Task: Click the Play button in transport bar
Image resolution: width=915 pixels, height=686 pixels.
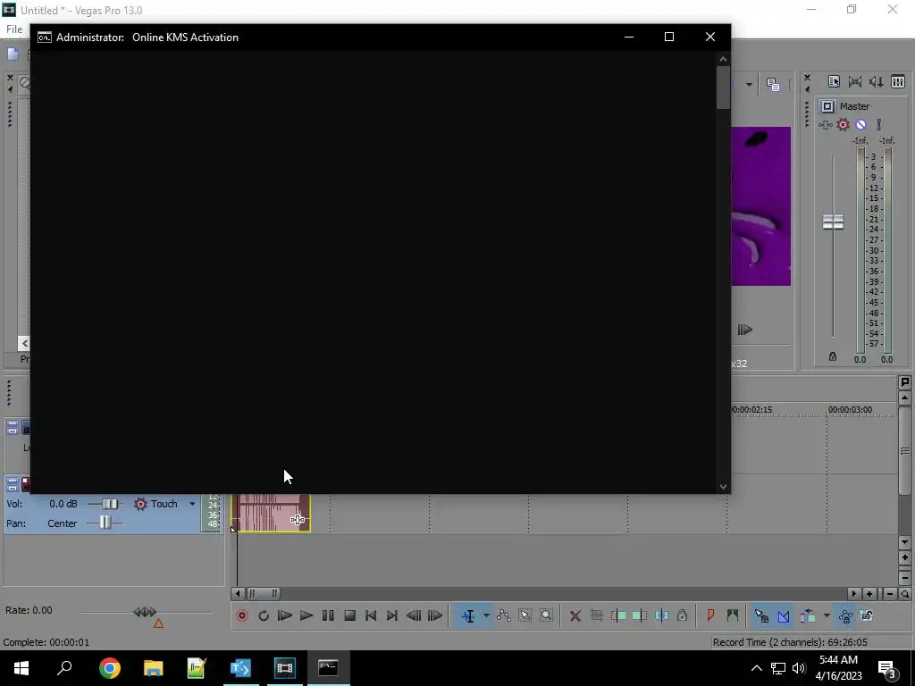Action: pos(306,615)
